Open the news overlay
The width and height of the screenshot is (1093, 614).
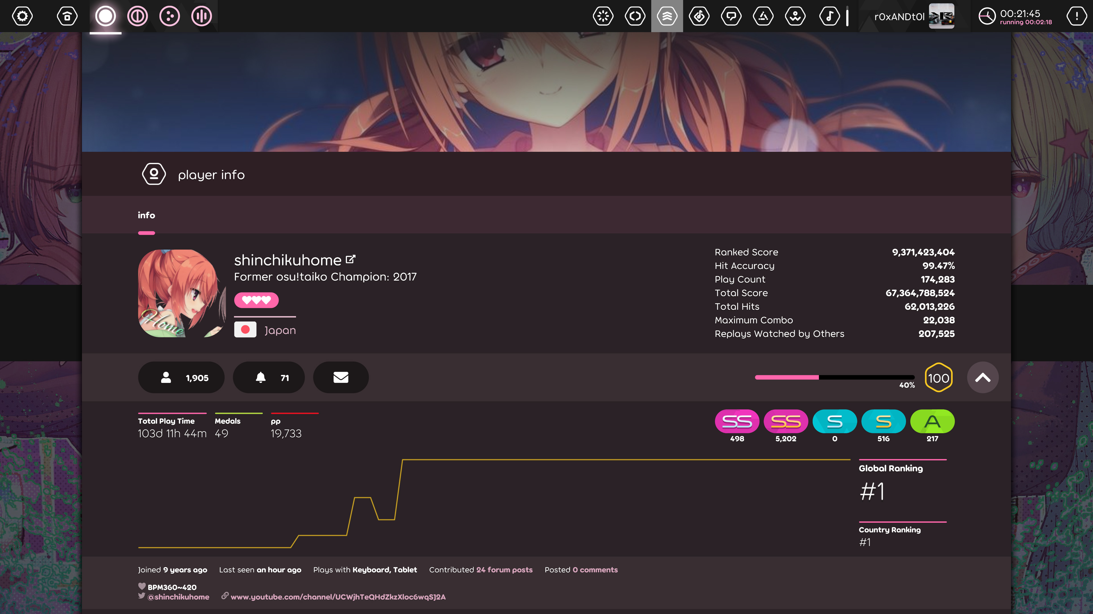click(x=603, y=16)
